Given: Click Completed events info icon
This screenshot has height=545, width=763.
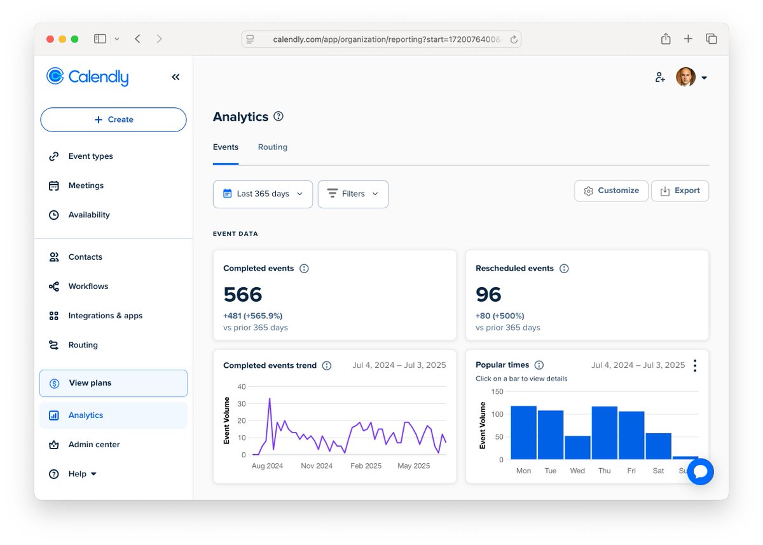Looking at the screenshot, I should click(304, 269).
